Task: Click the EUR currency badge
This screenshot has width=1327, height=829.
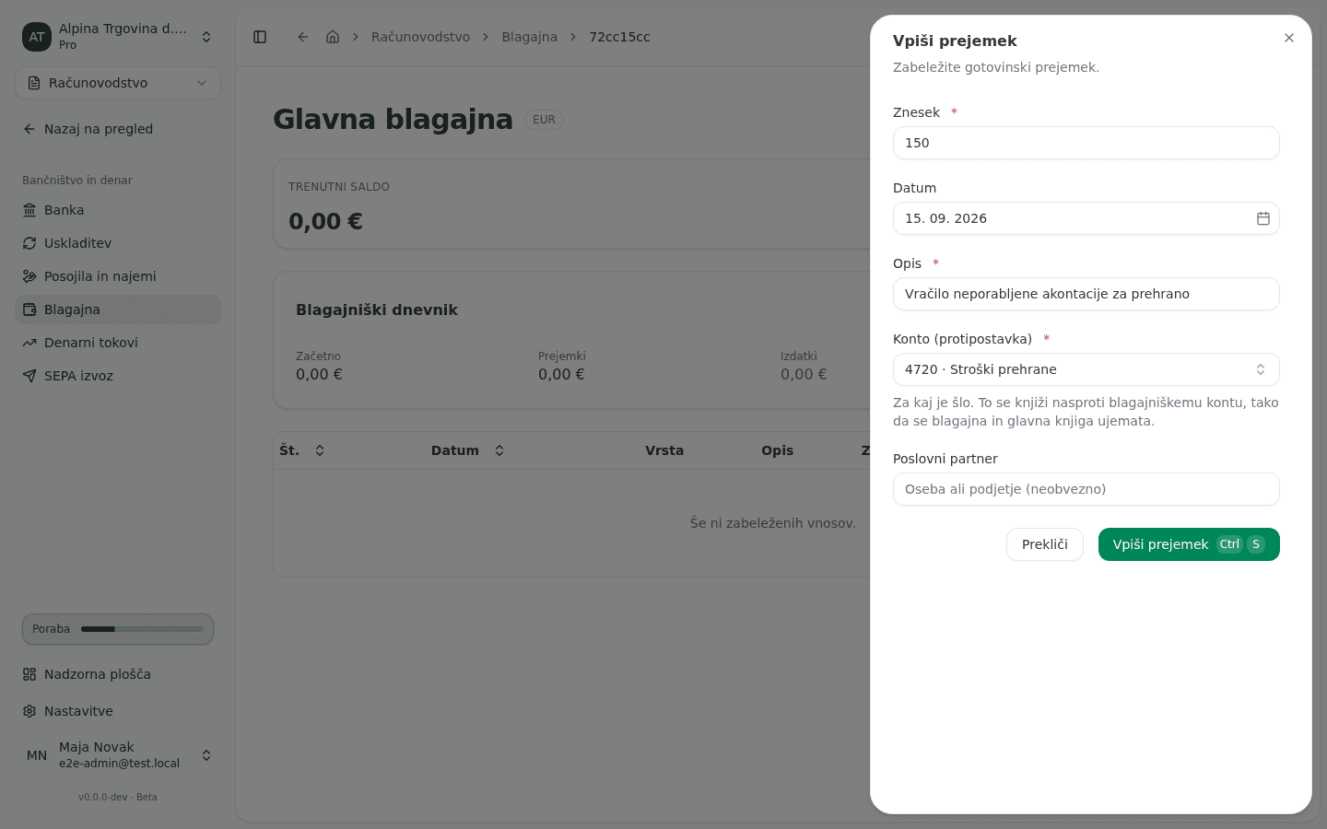Action: tap(544, 120)
